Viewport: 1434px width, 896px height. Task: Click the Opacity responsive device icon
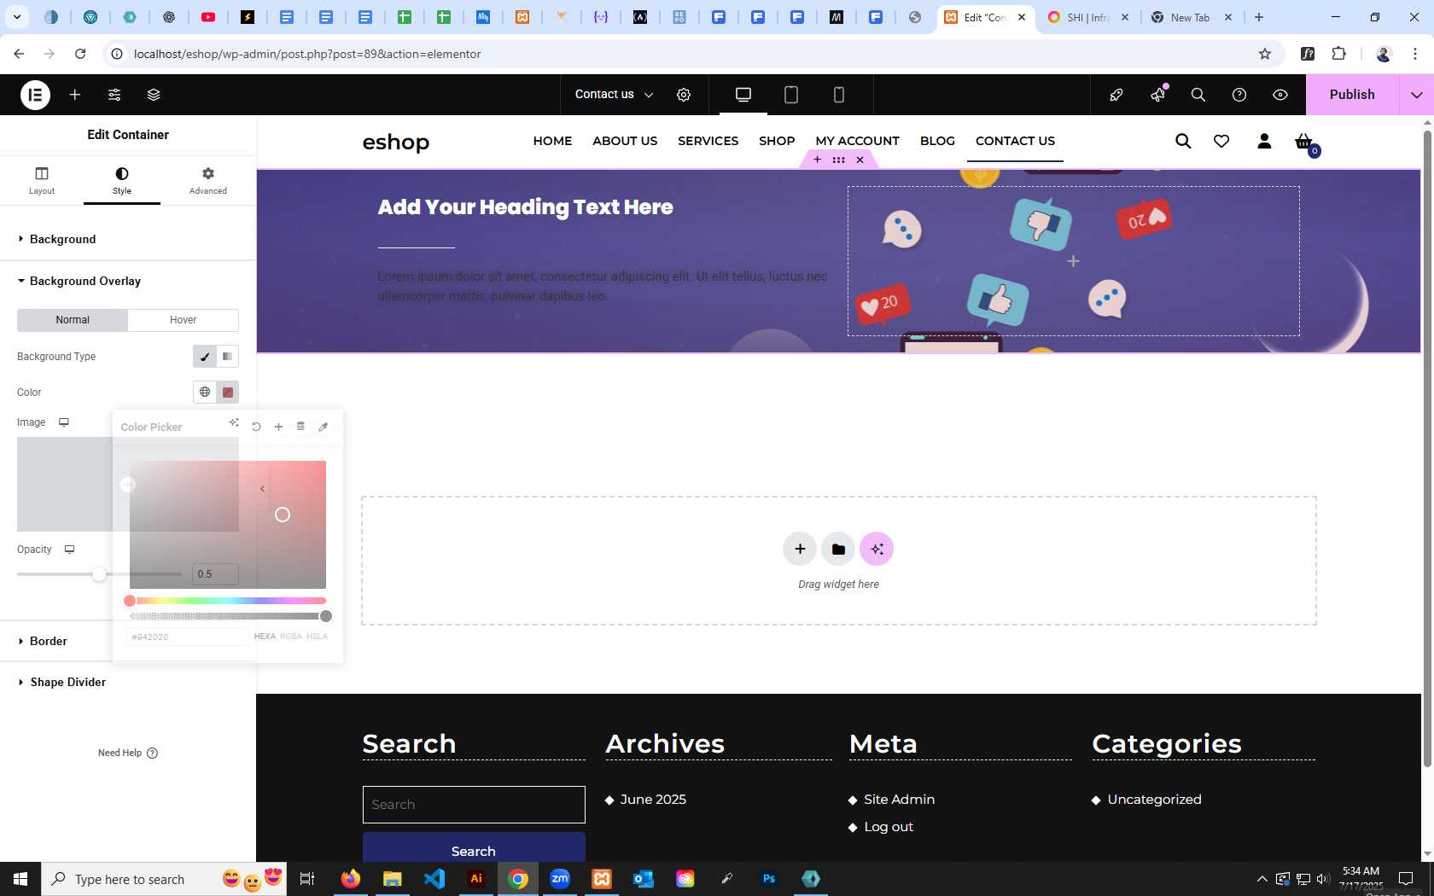(x=70, y=550)
